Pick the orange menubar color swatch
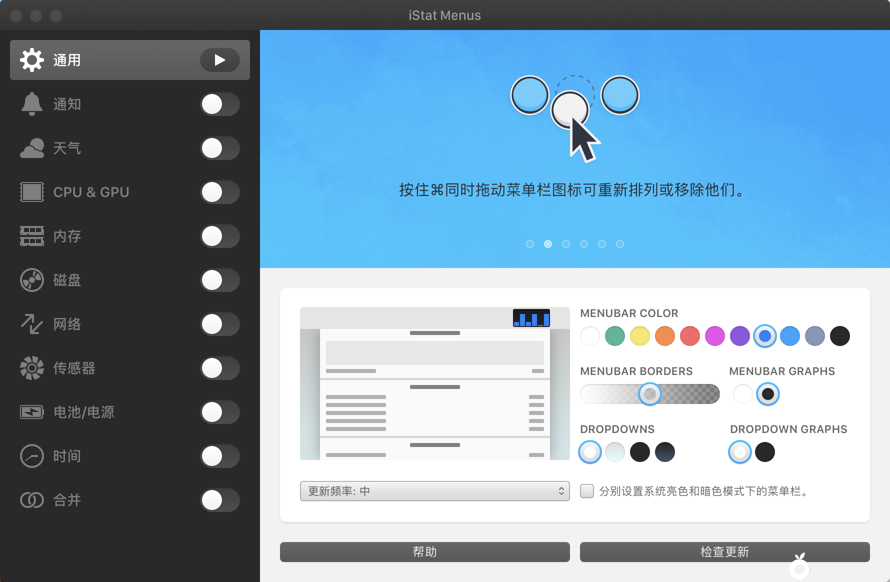 665,336
